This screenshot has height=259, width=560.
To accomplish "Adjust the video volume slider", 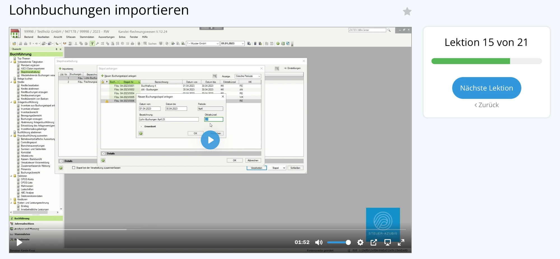I will pos(339,242).
